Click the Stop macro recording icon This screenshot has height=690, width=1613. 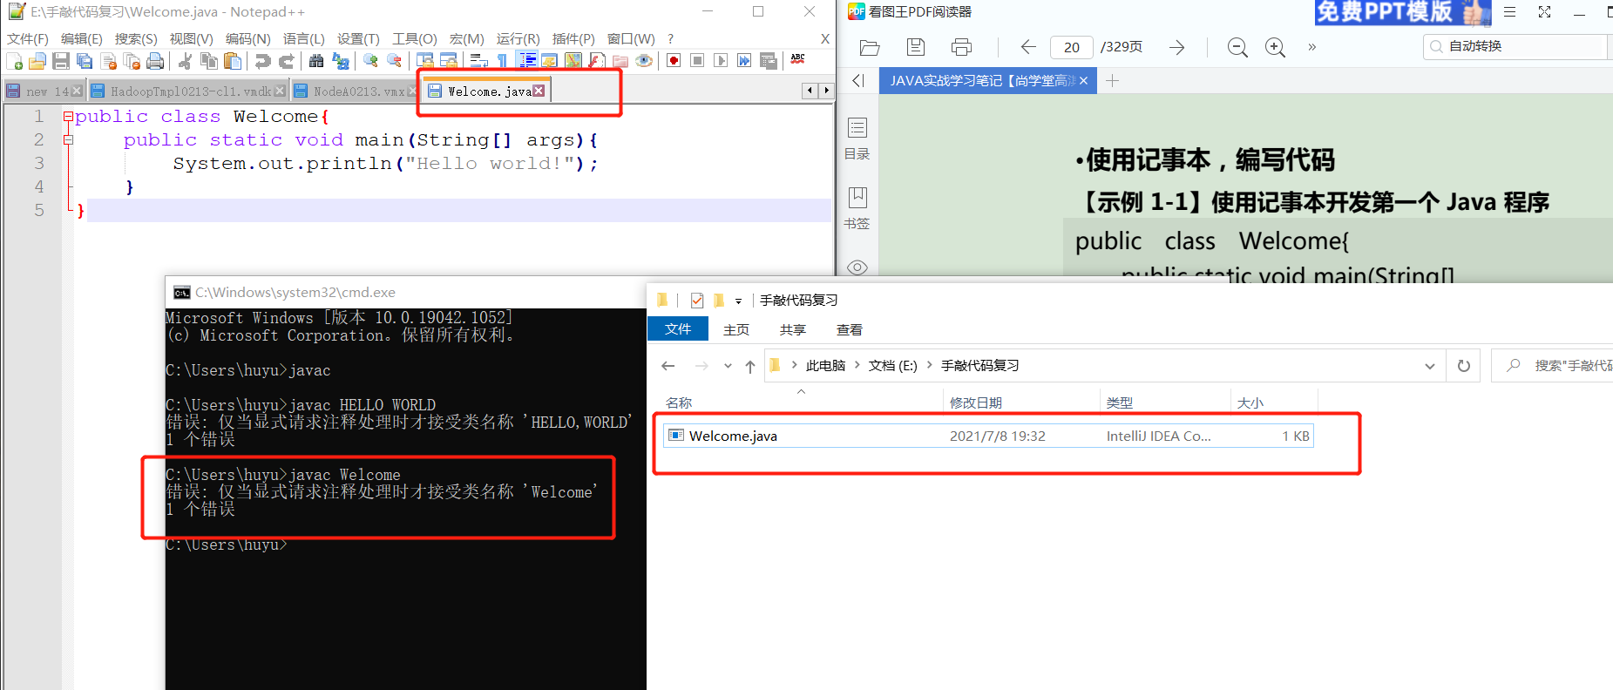point(697,60)
